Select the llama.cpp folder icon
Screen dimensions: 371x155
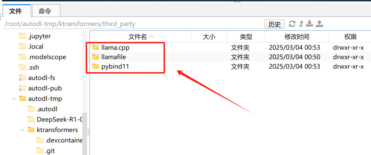pos(95,47)
